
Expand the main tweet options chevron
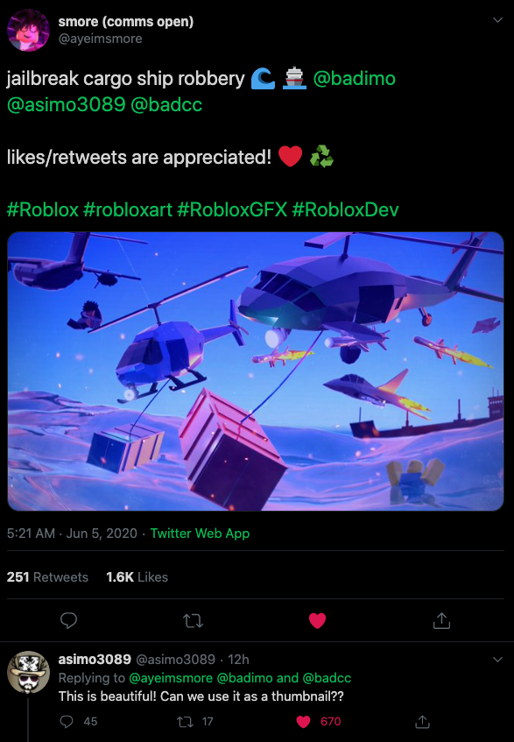[x=497, y=20]
